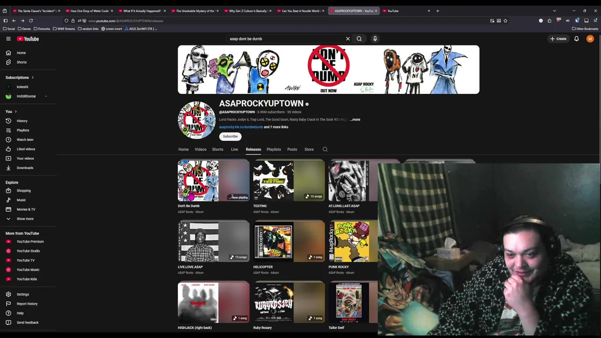Search within channel using tab magnifier

click(325, 149)
